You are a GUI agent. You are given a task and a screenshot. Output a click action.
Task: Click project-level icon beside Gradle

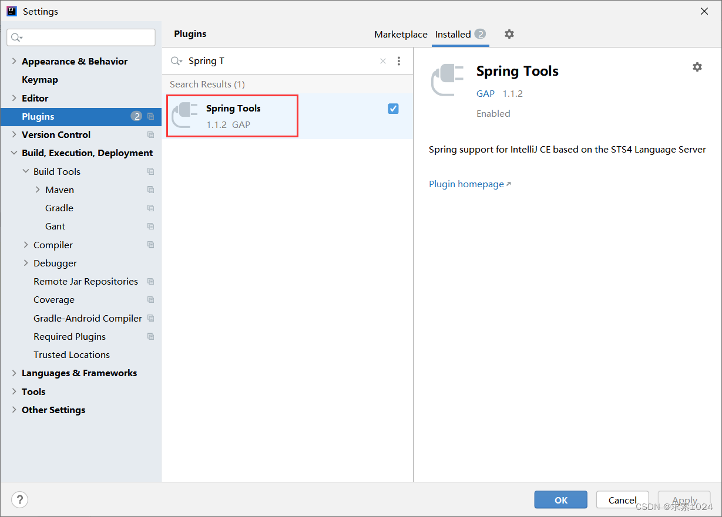click(151, 208)
